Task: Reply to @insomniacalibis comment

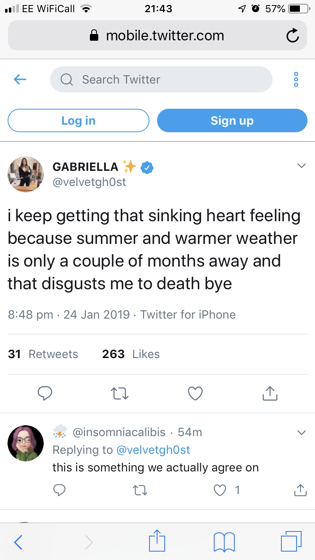Action: (x=60, y=490)
